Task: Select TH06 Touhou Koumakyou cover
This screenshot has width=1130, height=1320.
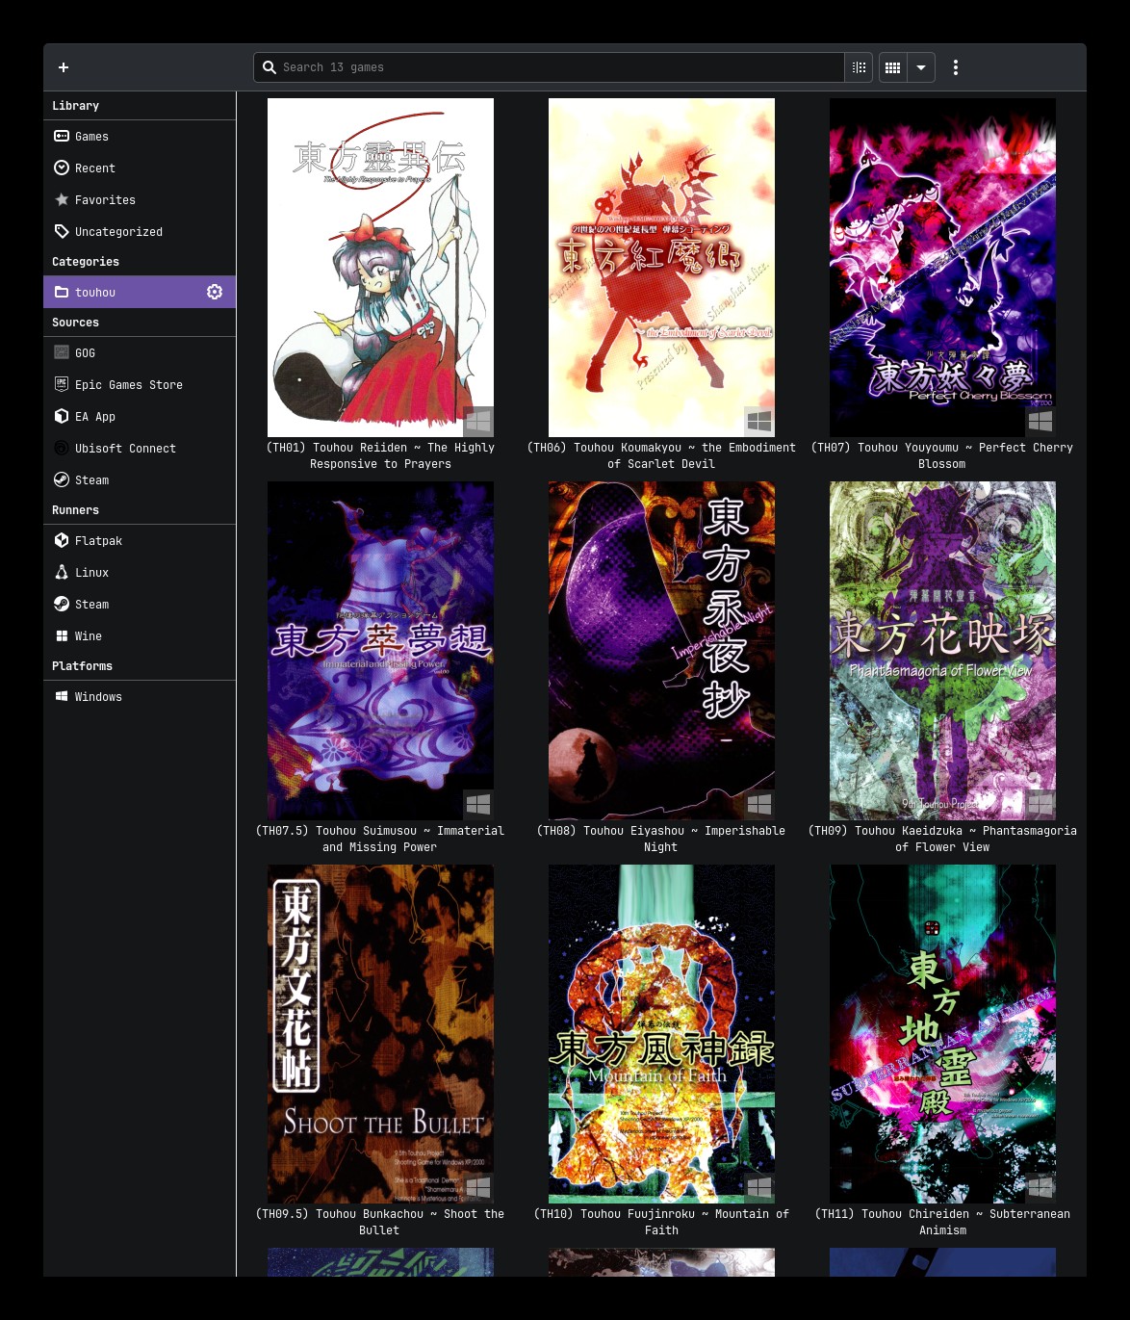Action: point(661,268)
